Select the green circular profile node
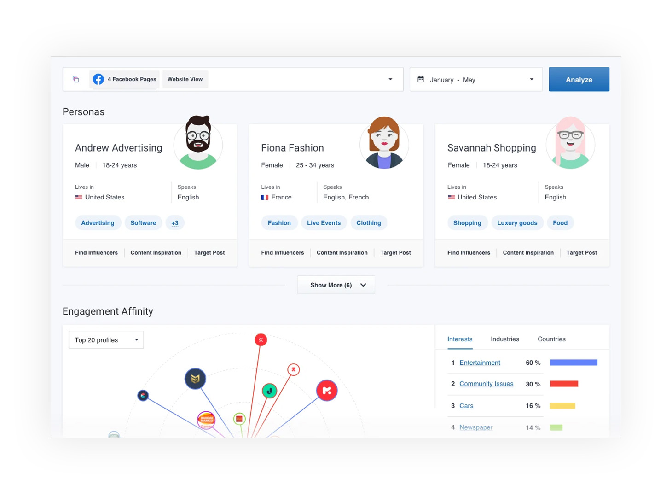The image size is (672, 497). pyautogui.click(x=269, y=391)
